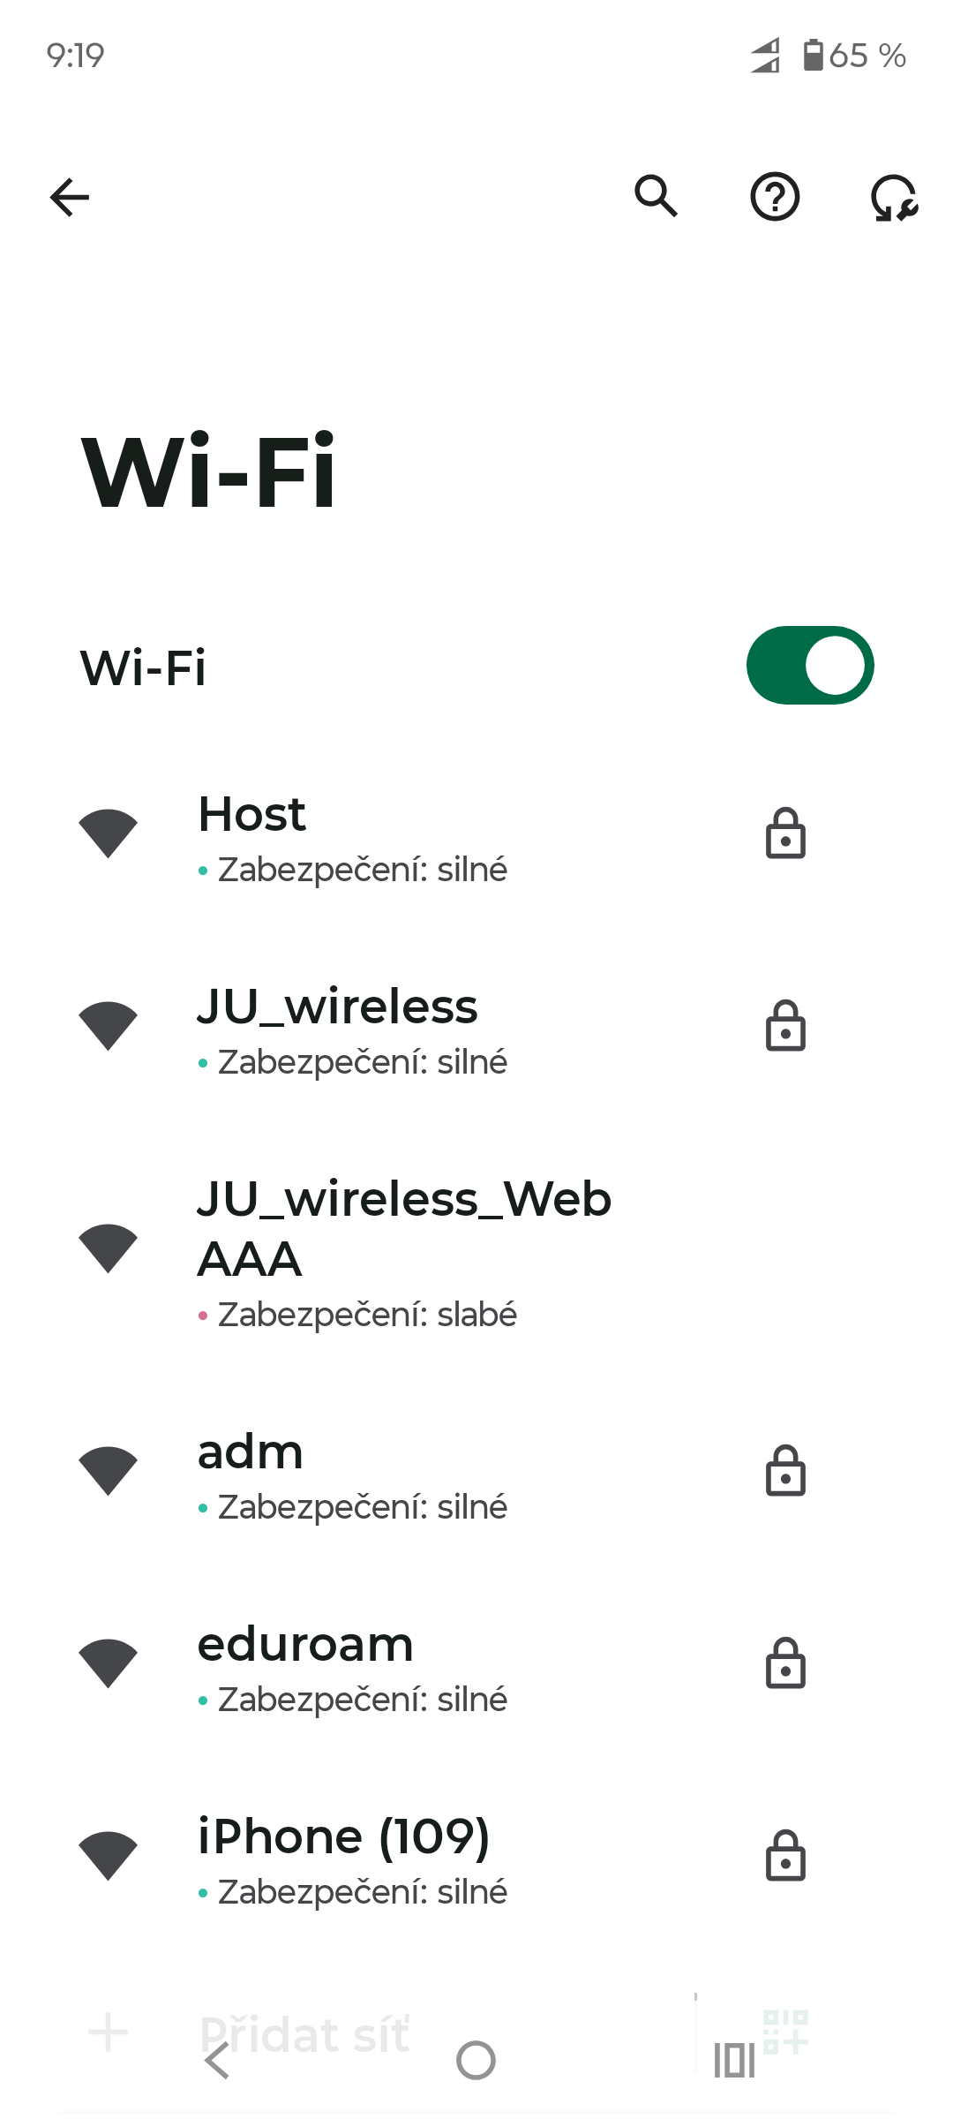Tap the adm network name

click(251, 1452)
